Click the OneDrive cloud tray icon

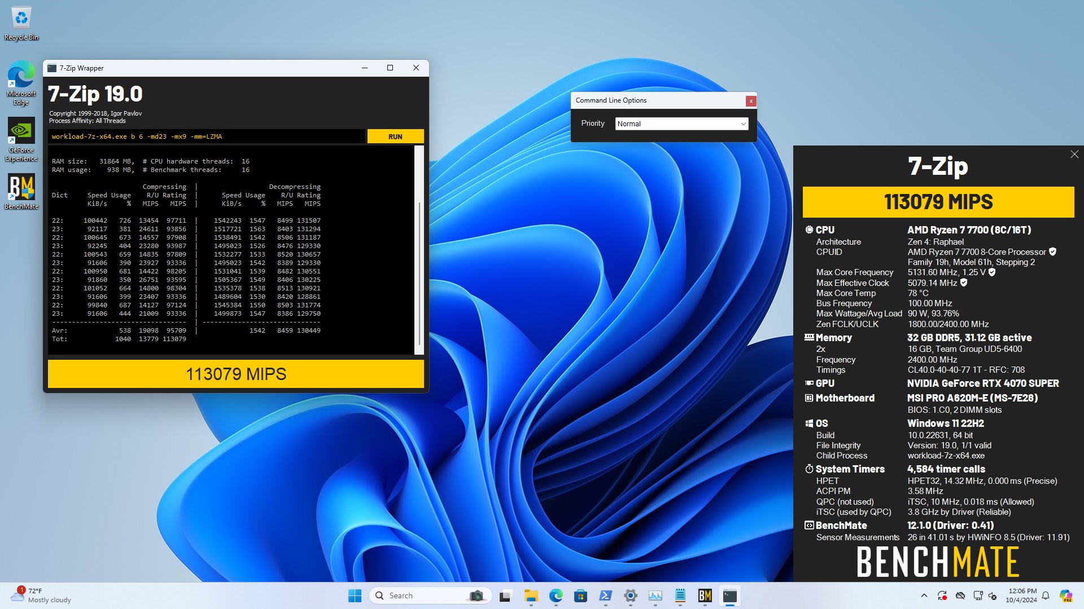click(x=960, y=595)
